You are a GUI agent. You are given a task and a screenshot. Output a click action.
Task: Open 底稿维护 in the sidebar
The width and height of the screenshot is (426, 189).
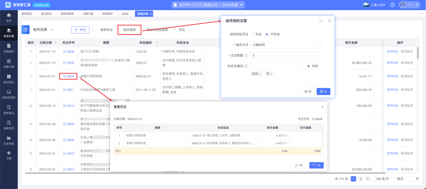pos(9,48)
